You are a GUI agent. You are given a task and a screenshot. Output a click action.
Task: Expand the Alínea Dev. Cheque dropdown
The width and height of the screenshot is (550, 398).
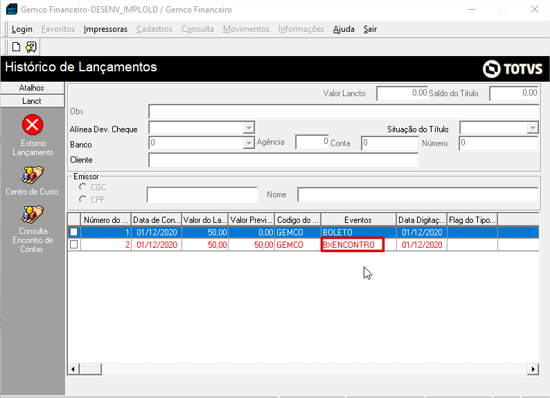(249, 127)
